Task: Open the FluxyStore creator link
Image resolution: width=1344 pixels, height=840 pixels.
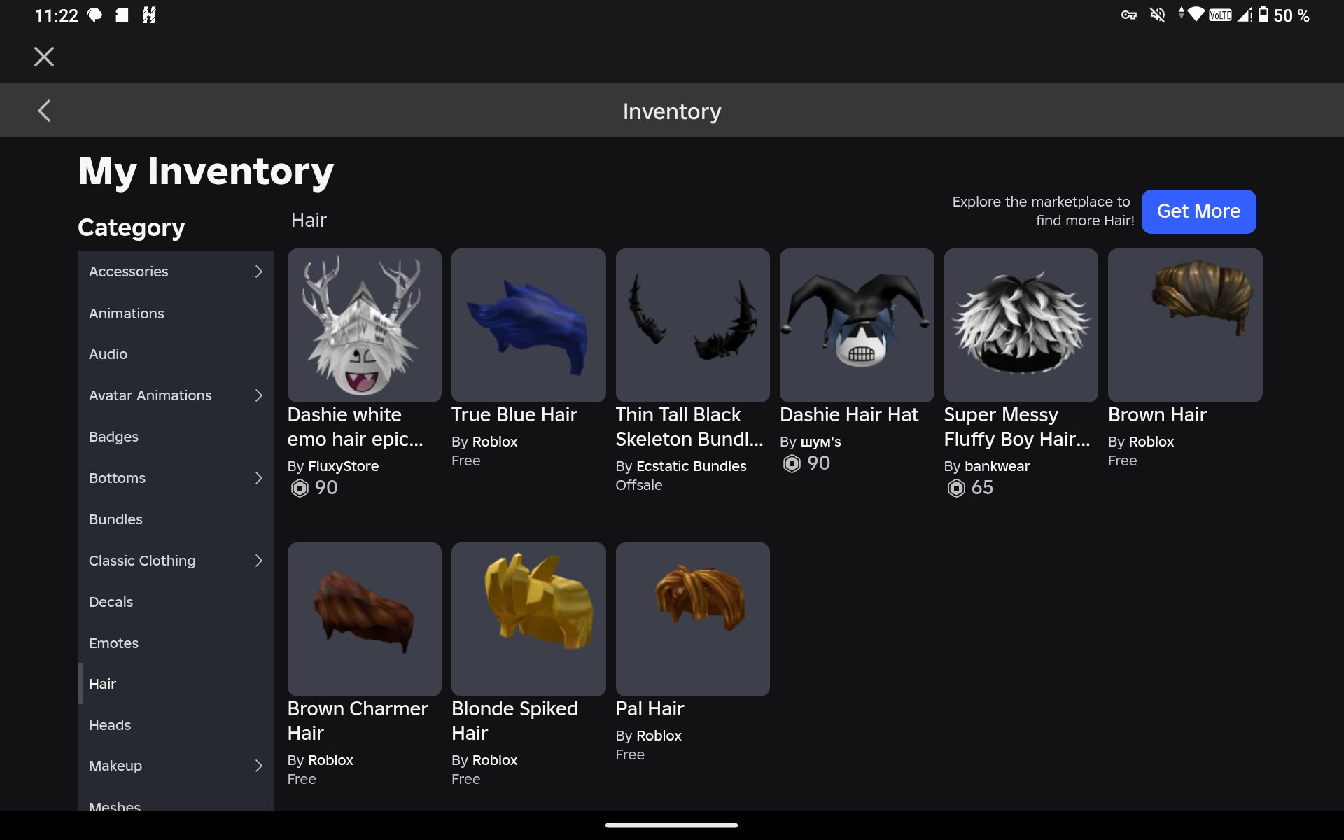Action: click(343, 466)
